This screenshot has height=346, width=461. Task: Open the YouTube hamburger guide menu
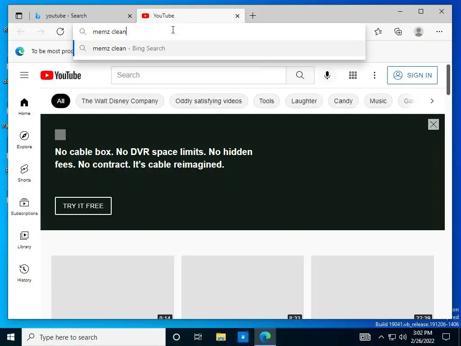(x=24, y=75)
